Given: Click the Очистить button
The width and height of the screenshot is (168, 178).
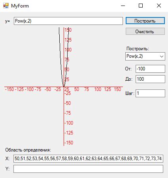Looking at the screenshot, I should [x=145, y=31].
